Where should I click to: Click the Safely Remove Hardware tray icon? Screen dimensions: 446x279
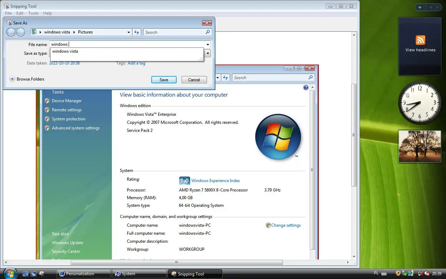[405, 273]
